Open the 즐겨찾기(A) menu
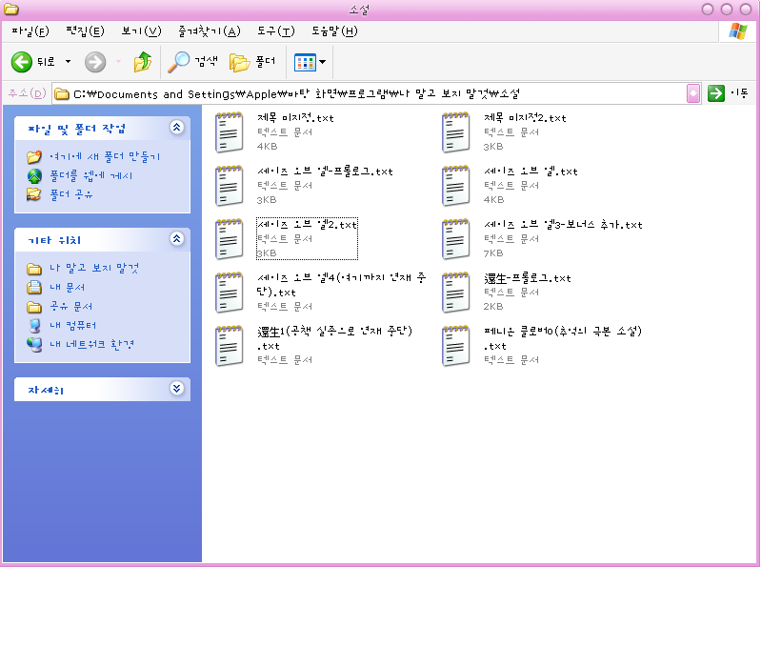This screenshot has width=761, height=667. (x=210, y=31)
